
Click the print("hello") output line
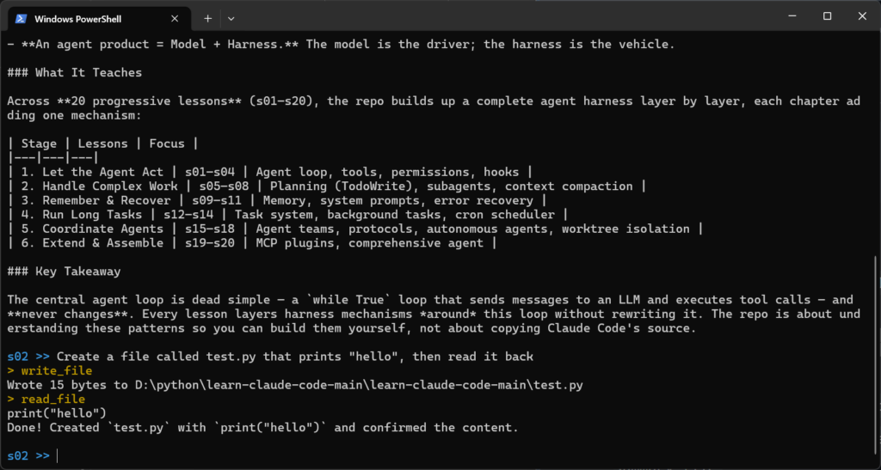(57, 413)
